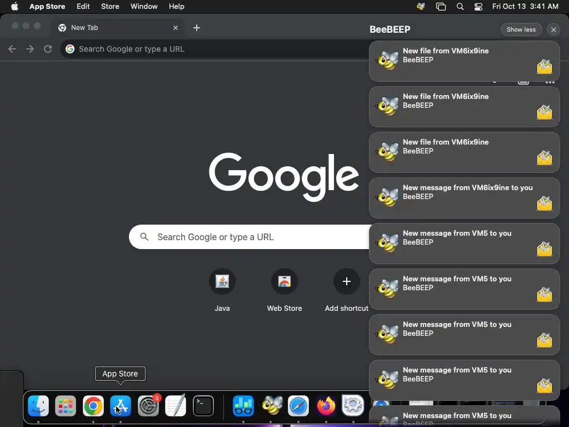Open the Store menu
The height and width of the screenshot is (427, 569).
110,7
